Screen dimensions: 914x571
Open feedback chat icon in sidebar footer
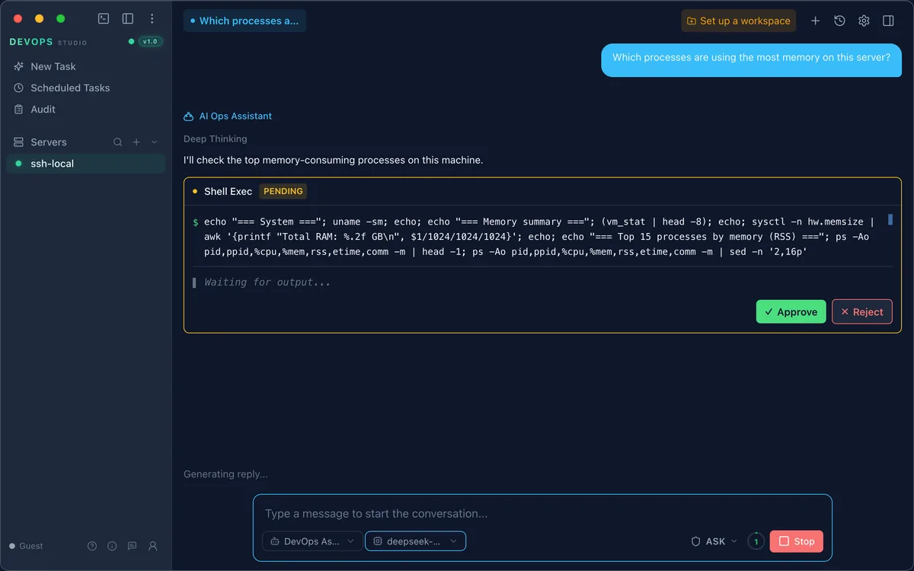133,546
